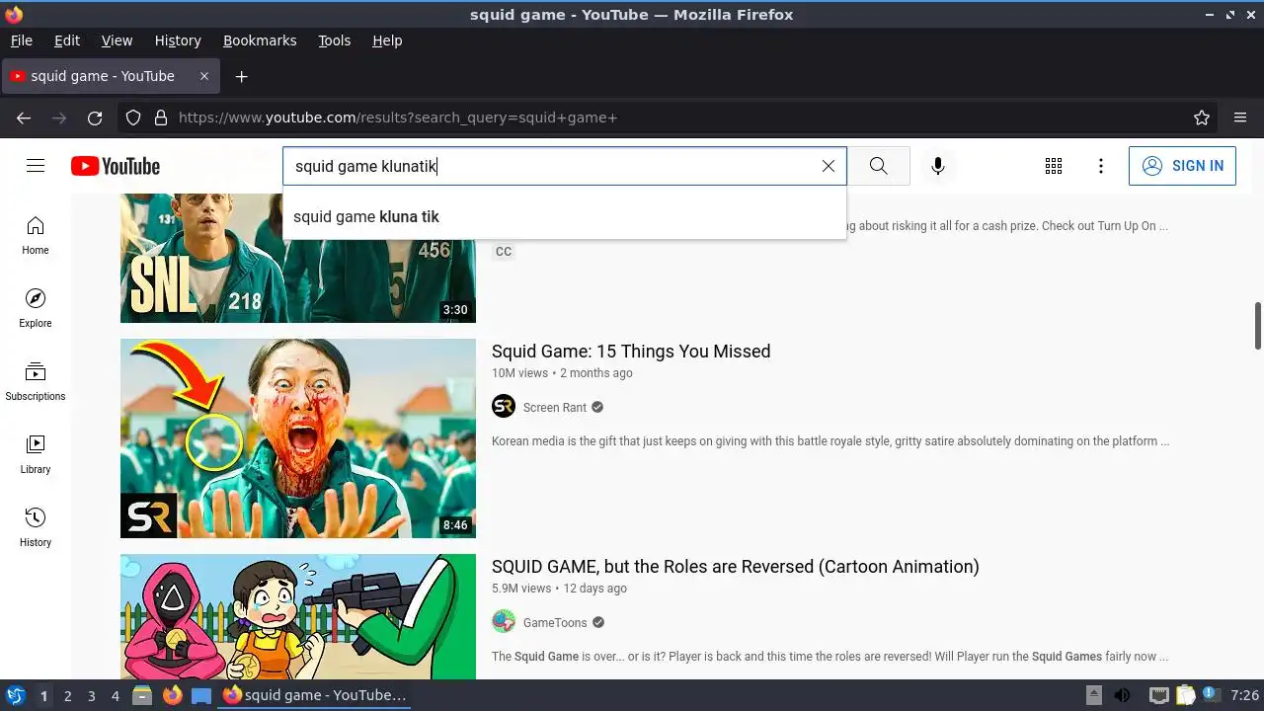The image size is (1264, 711).
Task: Switch to workspace 2 in taskbar
Action: click(67, 696)
